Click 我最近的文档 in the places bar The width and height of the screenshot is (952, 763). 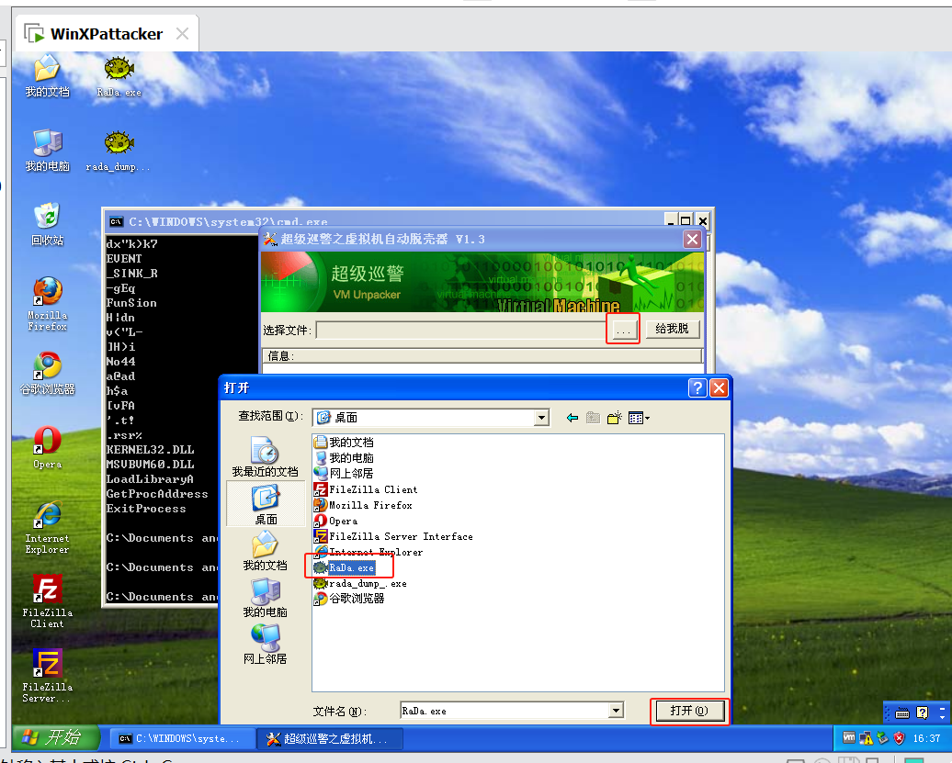tap(266, 457)
